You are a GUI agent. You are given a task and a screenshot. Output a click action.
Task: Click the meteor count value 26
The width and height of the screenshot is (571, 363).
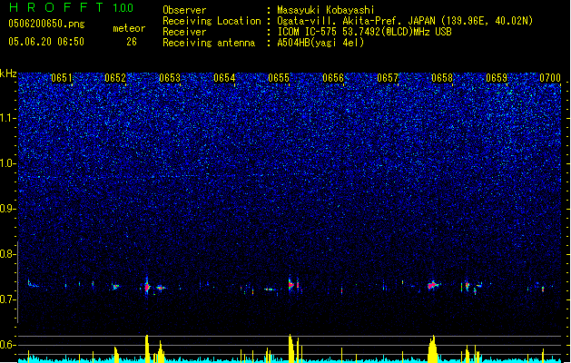[x=132, y=42]
